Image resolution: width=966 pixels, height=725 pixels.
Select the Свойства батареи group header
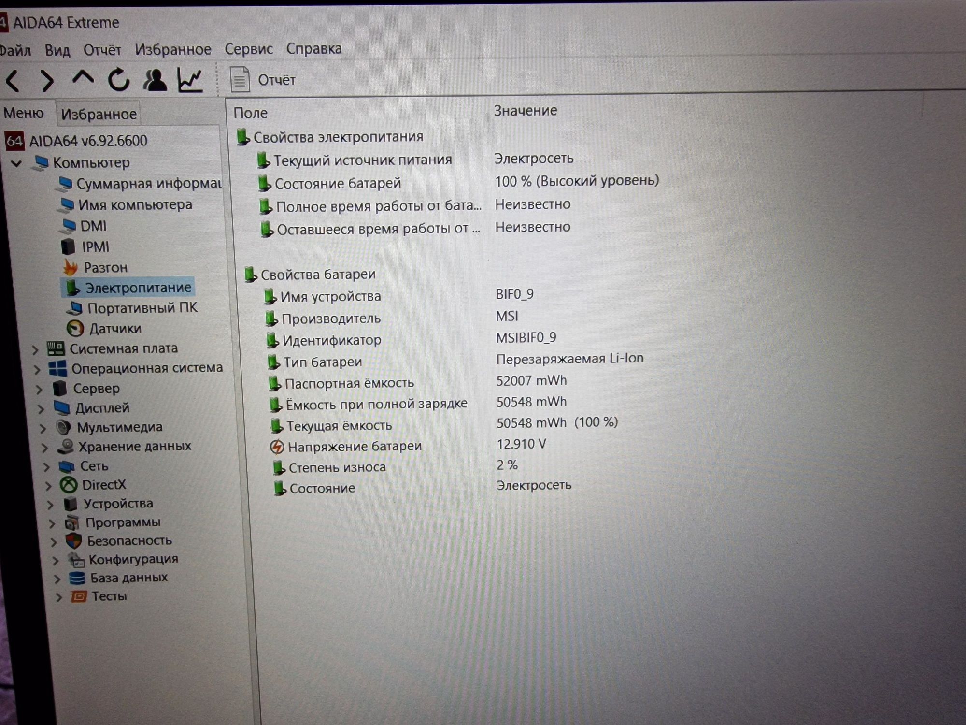click(x=310, y=275)
